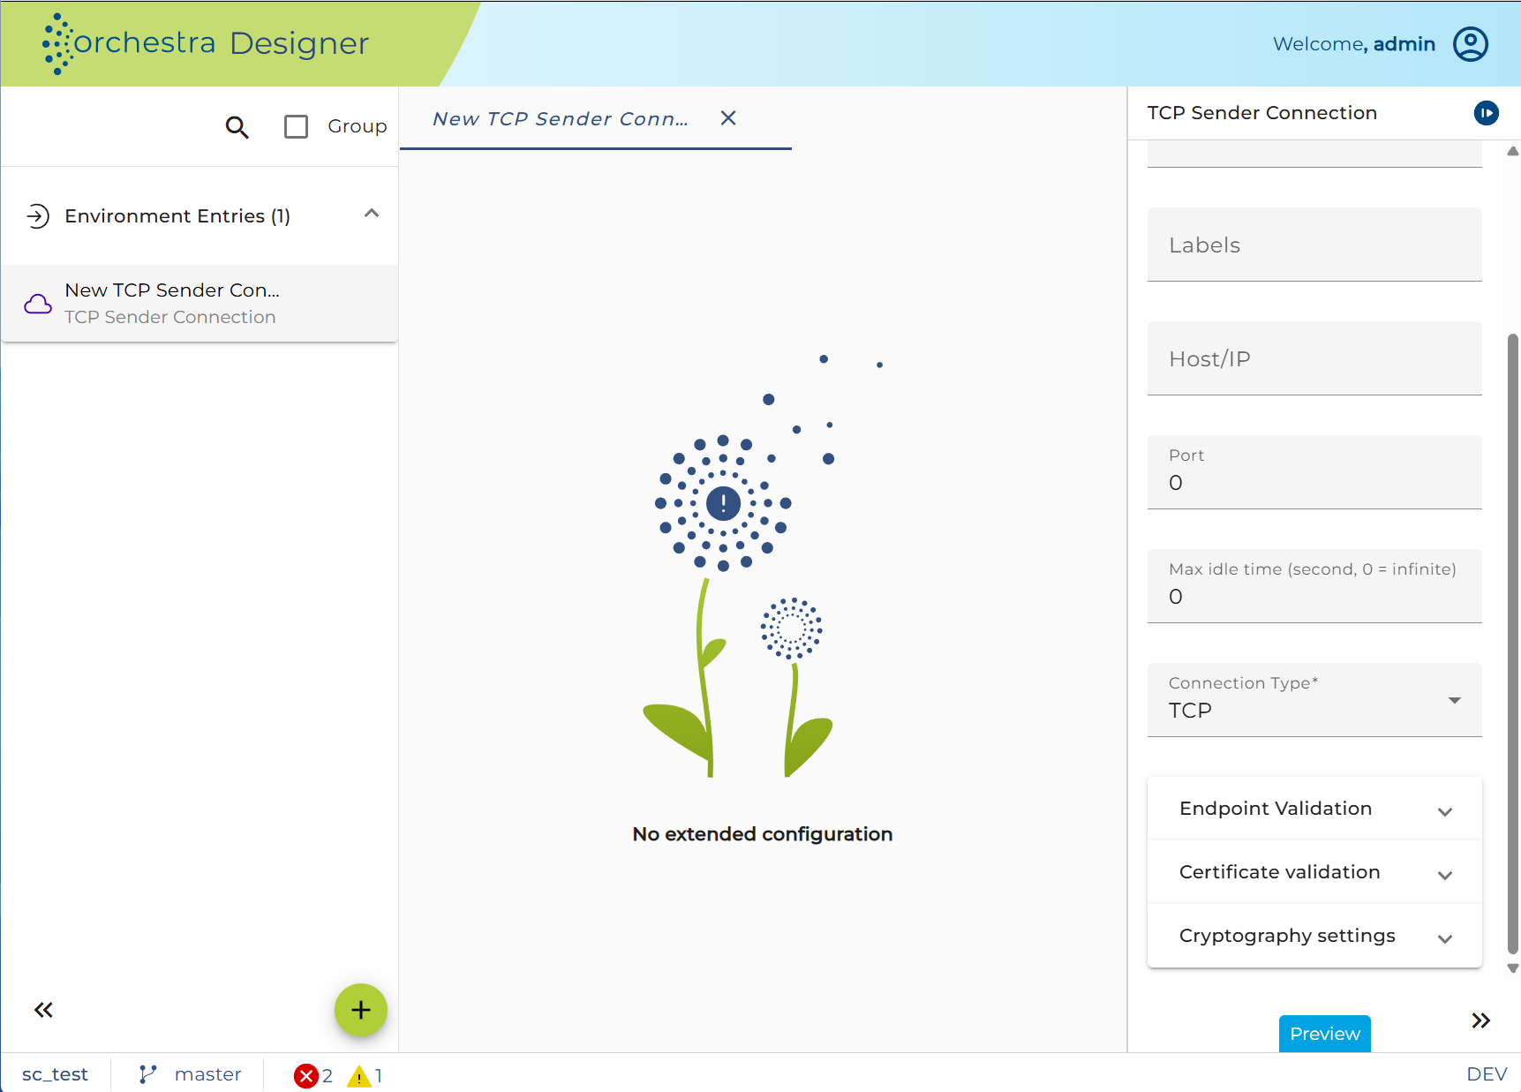Click the user account avatar icon

[1471, 44]
